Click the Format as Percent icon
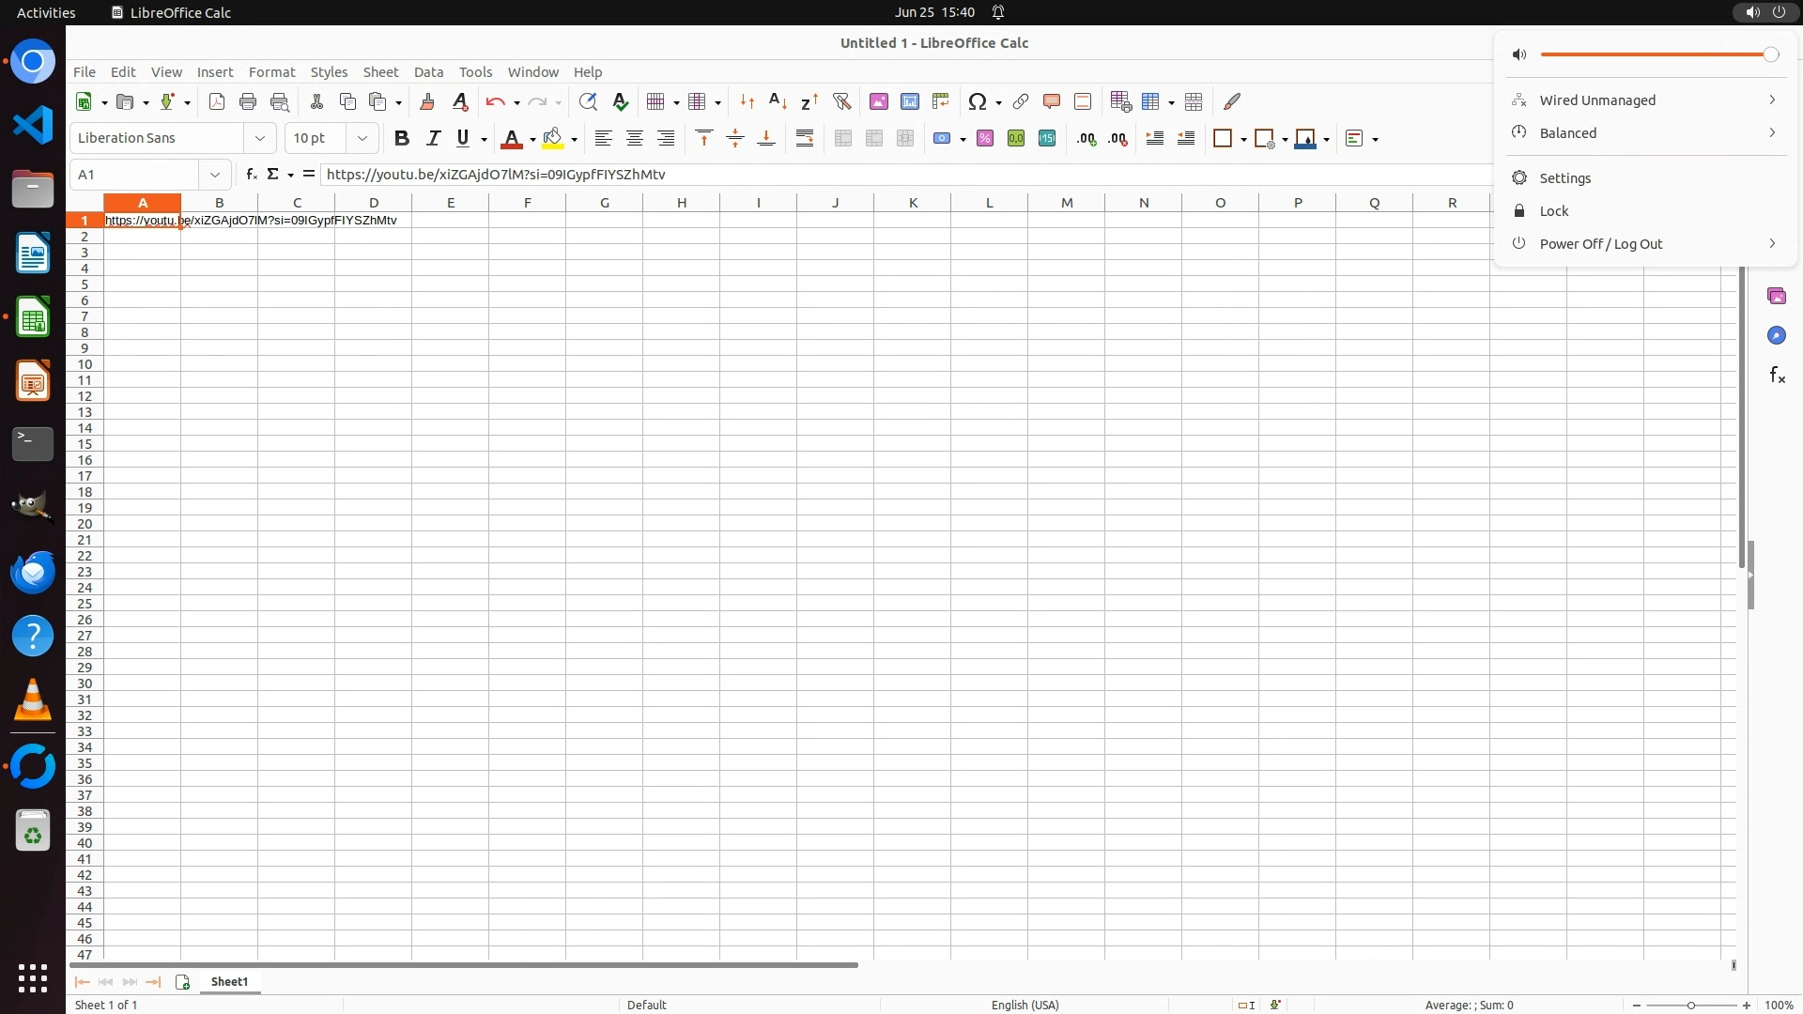Screen dimensions: 1803x1014 (984, 139)
